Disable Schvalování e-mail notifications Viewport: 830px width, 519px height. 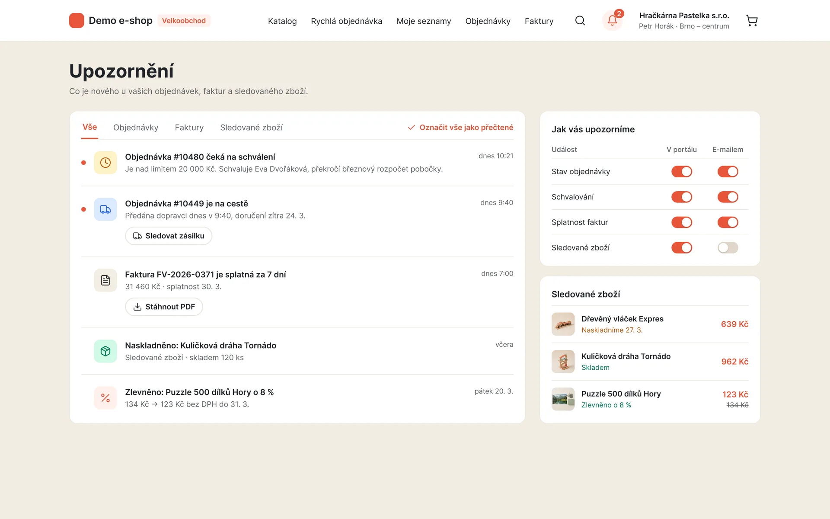[728, 197]
